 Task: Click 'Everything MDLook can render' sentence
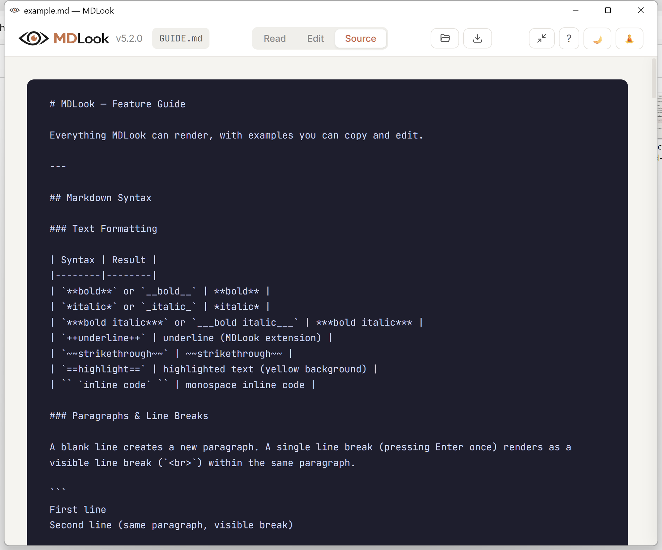pos(236,135)
